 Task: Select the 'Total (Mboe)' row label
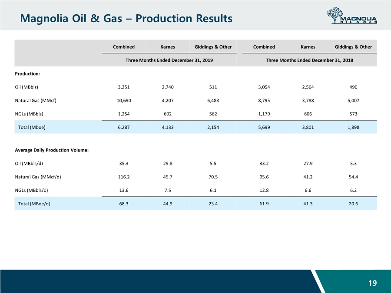click(32, 127)
